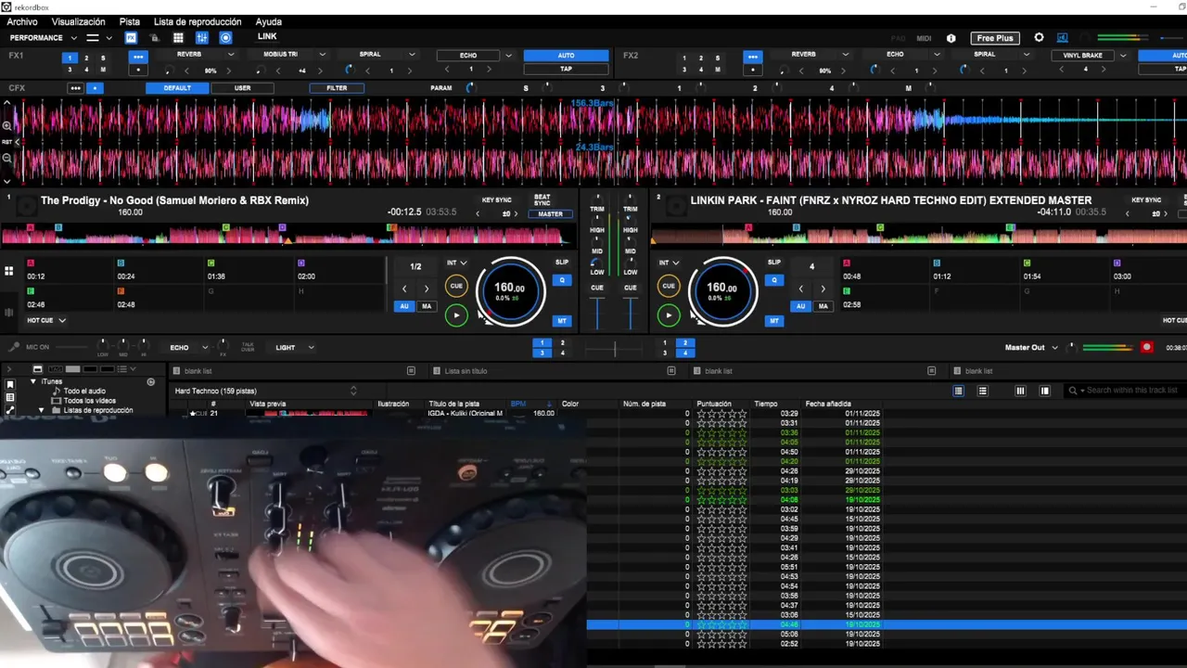The image size is (1187, 668).
Task: Toggle deck 1 quantize Q button
Action: coord(562,280)
